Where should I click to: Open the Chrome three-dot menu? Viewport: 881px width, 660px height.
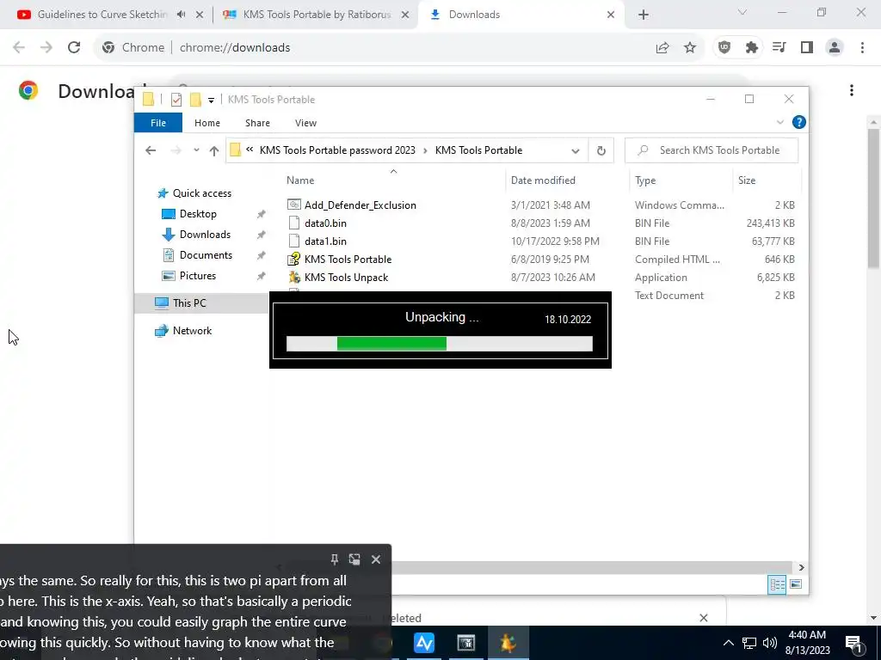[x=862, y=48]
